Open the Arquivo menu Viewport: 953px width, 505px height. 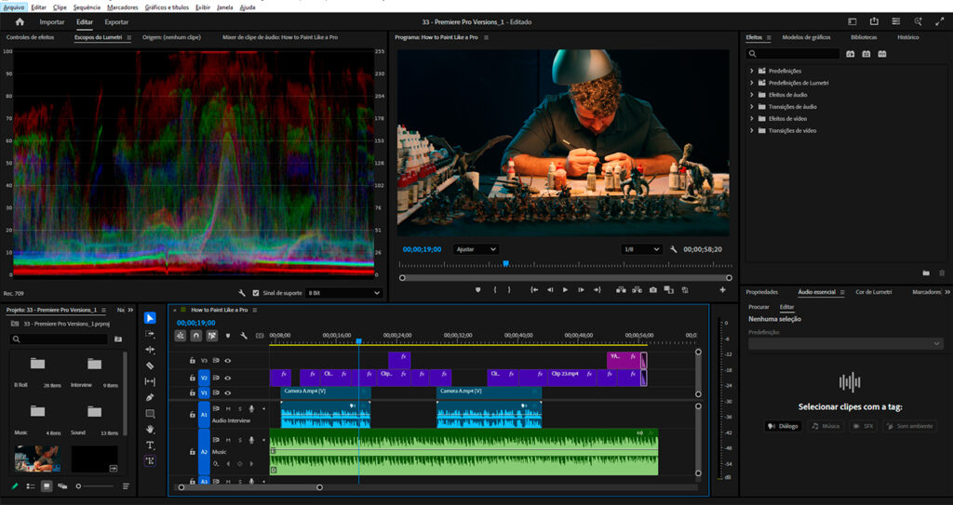[13, 7]
